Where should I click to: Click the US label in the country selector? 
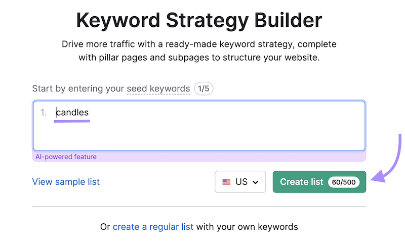[x=241, y=182]
